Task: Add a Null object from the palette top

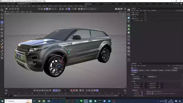Action: [x=129, y=10]
